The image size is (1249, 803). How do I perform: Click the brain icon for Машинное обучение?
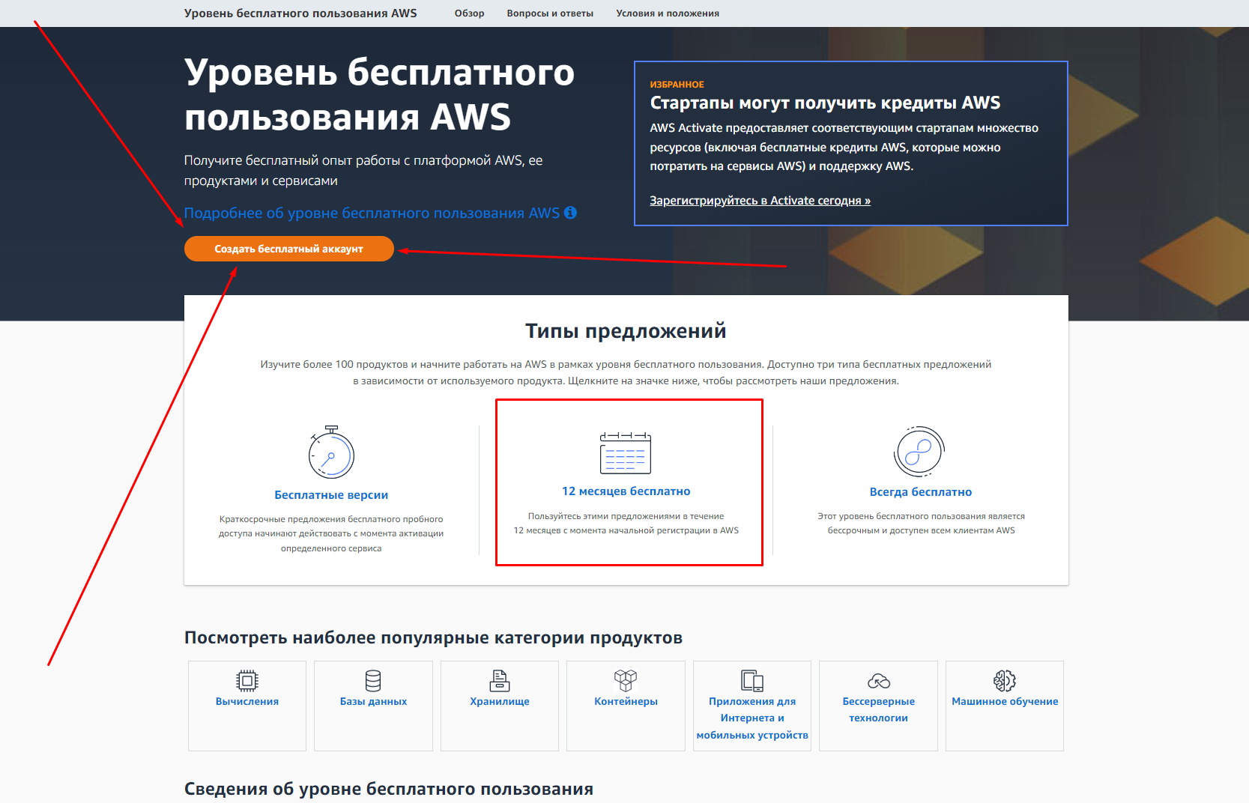pos(1005,680)
